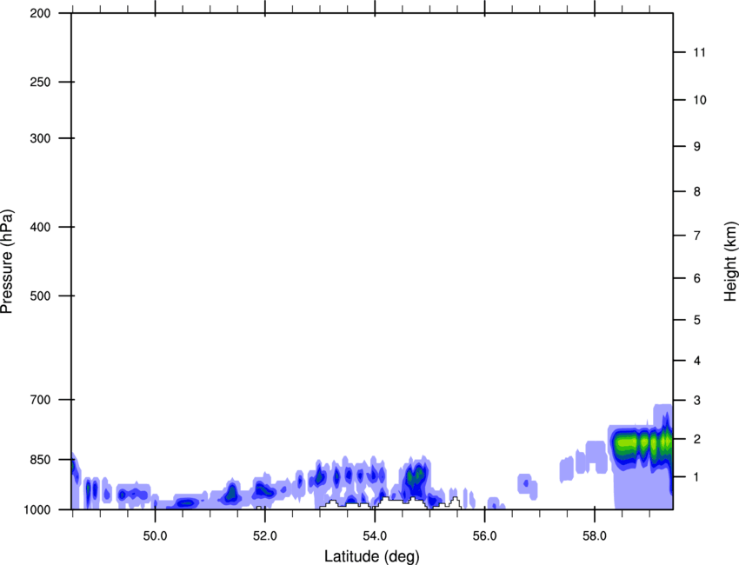Click the 50.0 latitude label

pyautogui.click(x=155, y=535)
